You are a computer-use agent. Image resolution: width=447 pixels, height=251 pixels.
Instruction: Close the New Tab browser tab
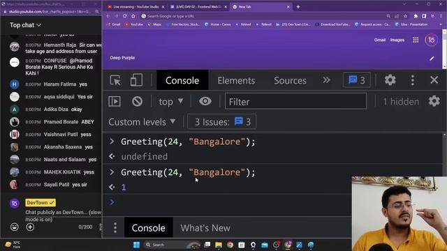[288, 6]
